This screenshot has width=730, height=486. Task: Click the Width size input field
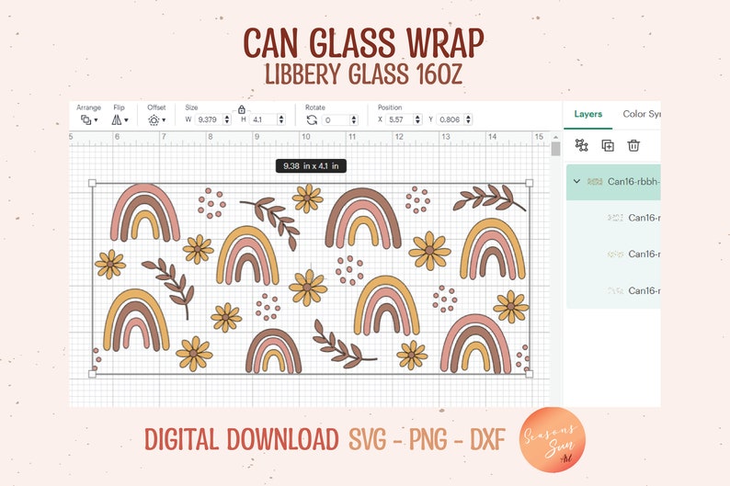coord(208,119)
